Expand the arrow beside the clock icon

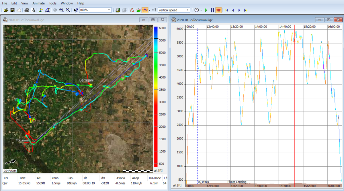[x=201, y=10]
